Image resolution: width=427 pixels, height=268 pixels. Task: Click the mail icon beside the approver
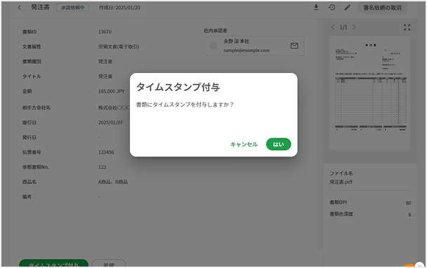294,46
